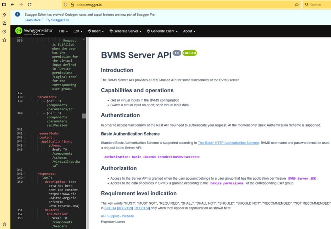Screen dimensions: 331x229
Task: Bookmark this page with the star icon
Action: (296, 5)
